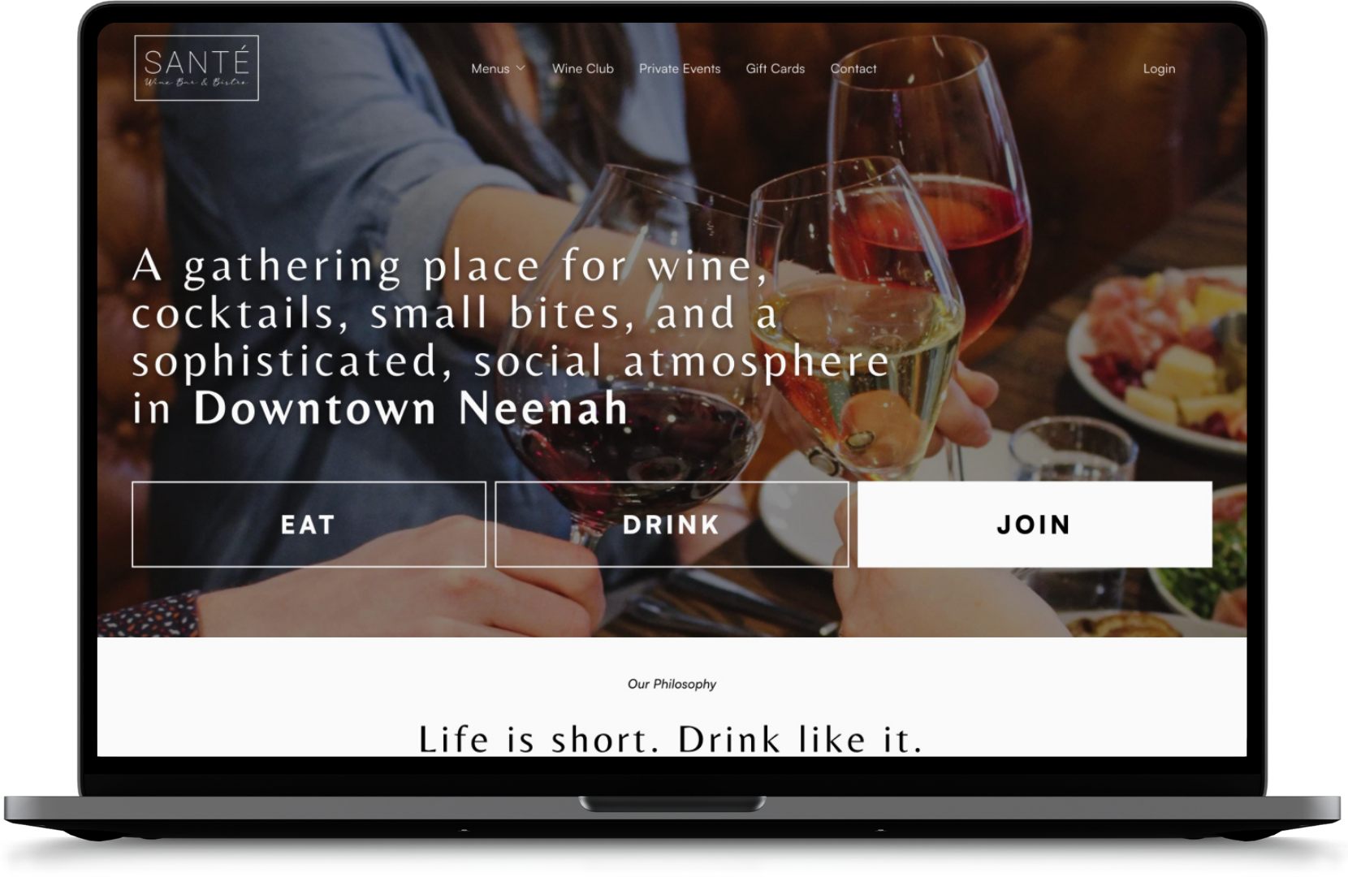Click the DRINK button
This screenshot has width=1348, height=877.
coord(672,525)
